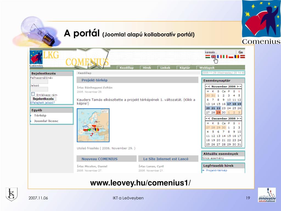Select the red-white-red striped flag icon
This screenshot has height=211, width=281.
[243, 57]
